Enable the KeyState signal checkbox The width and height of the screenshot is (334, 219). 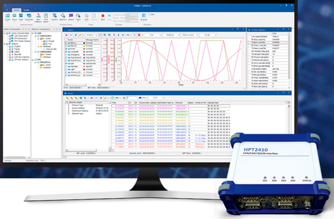pyautogui.click(x=66, y=66)
